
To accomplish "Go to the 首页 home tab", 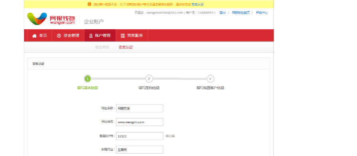I will click(x=40, y=36).
